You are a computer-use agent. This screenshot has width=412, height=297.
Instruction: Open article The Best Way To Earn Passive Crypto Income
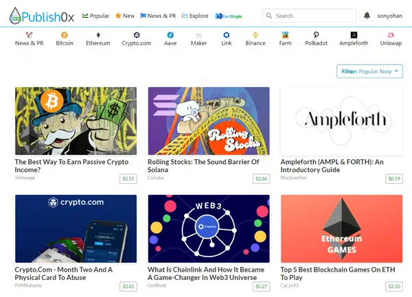71,166
